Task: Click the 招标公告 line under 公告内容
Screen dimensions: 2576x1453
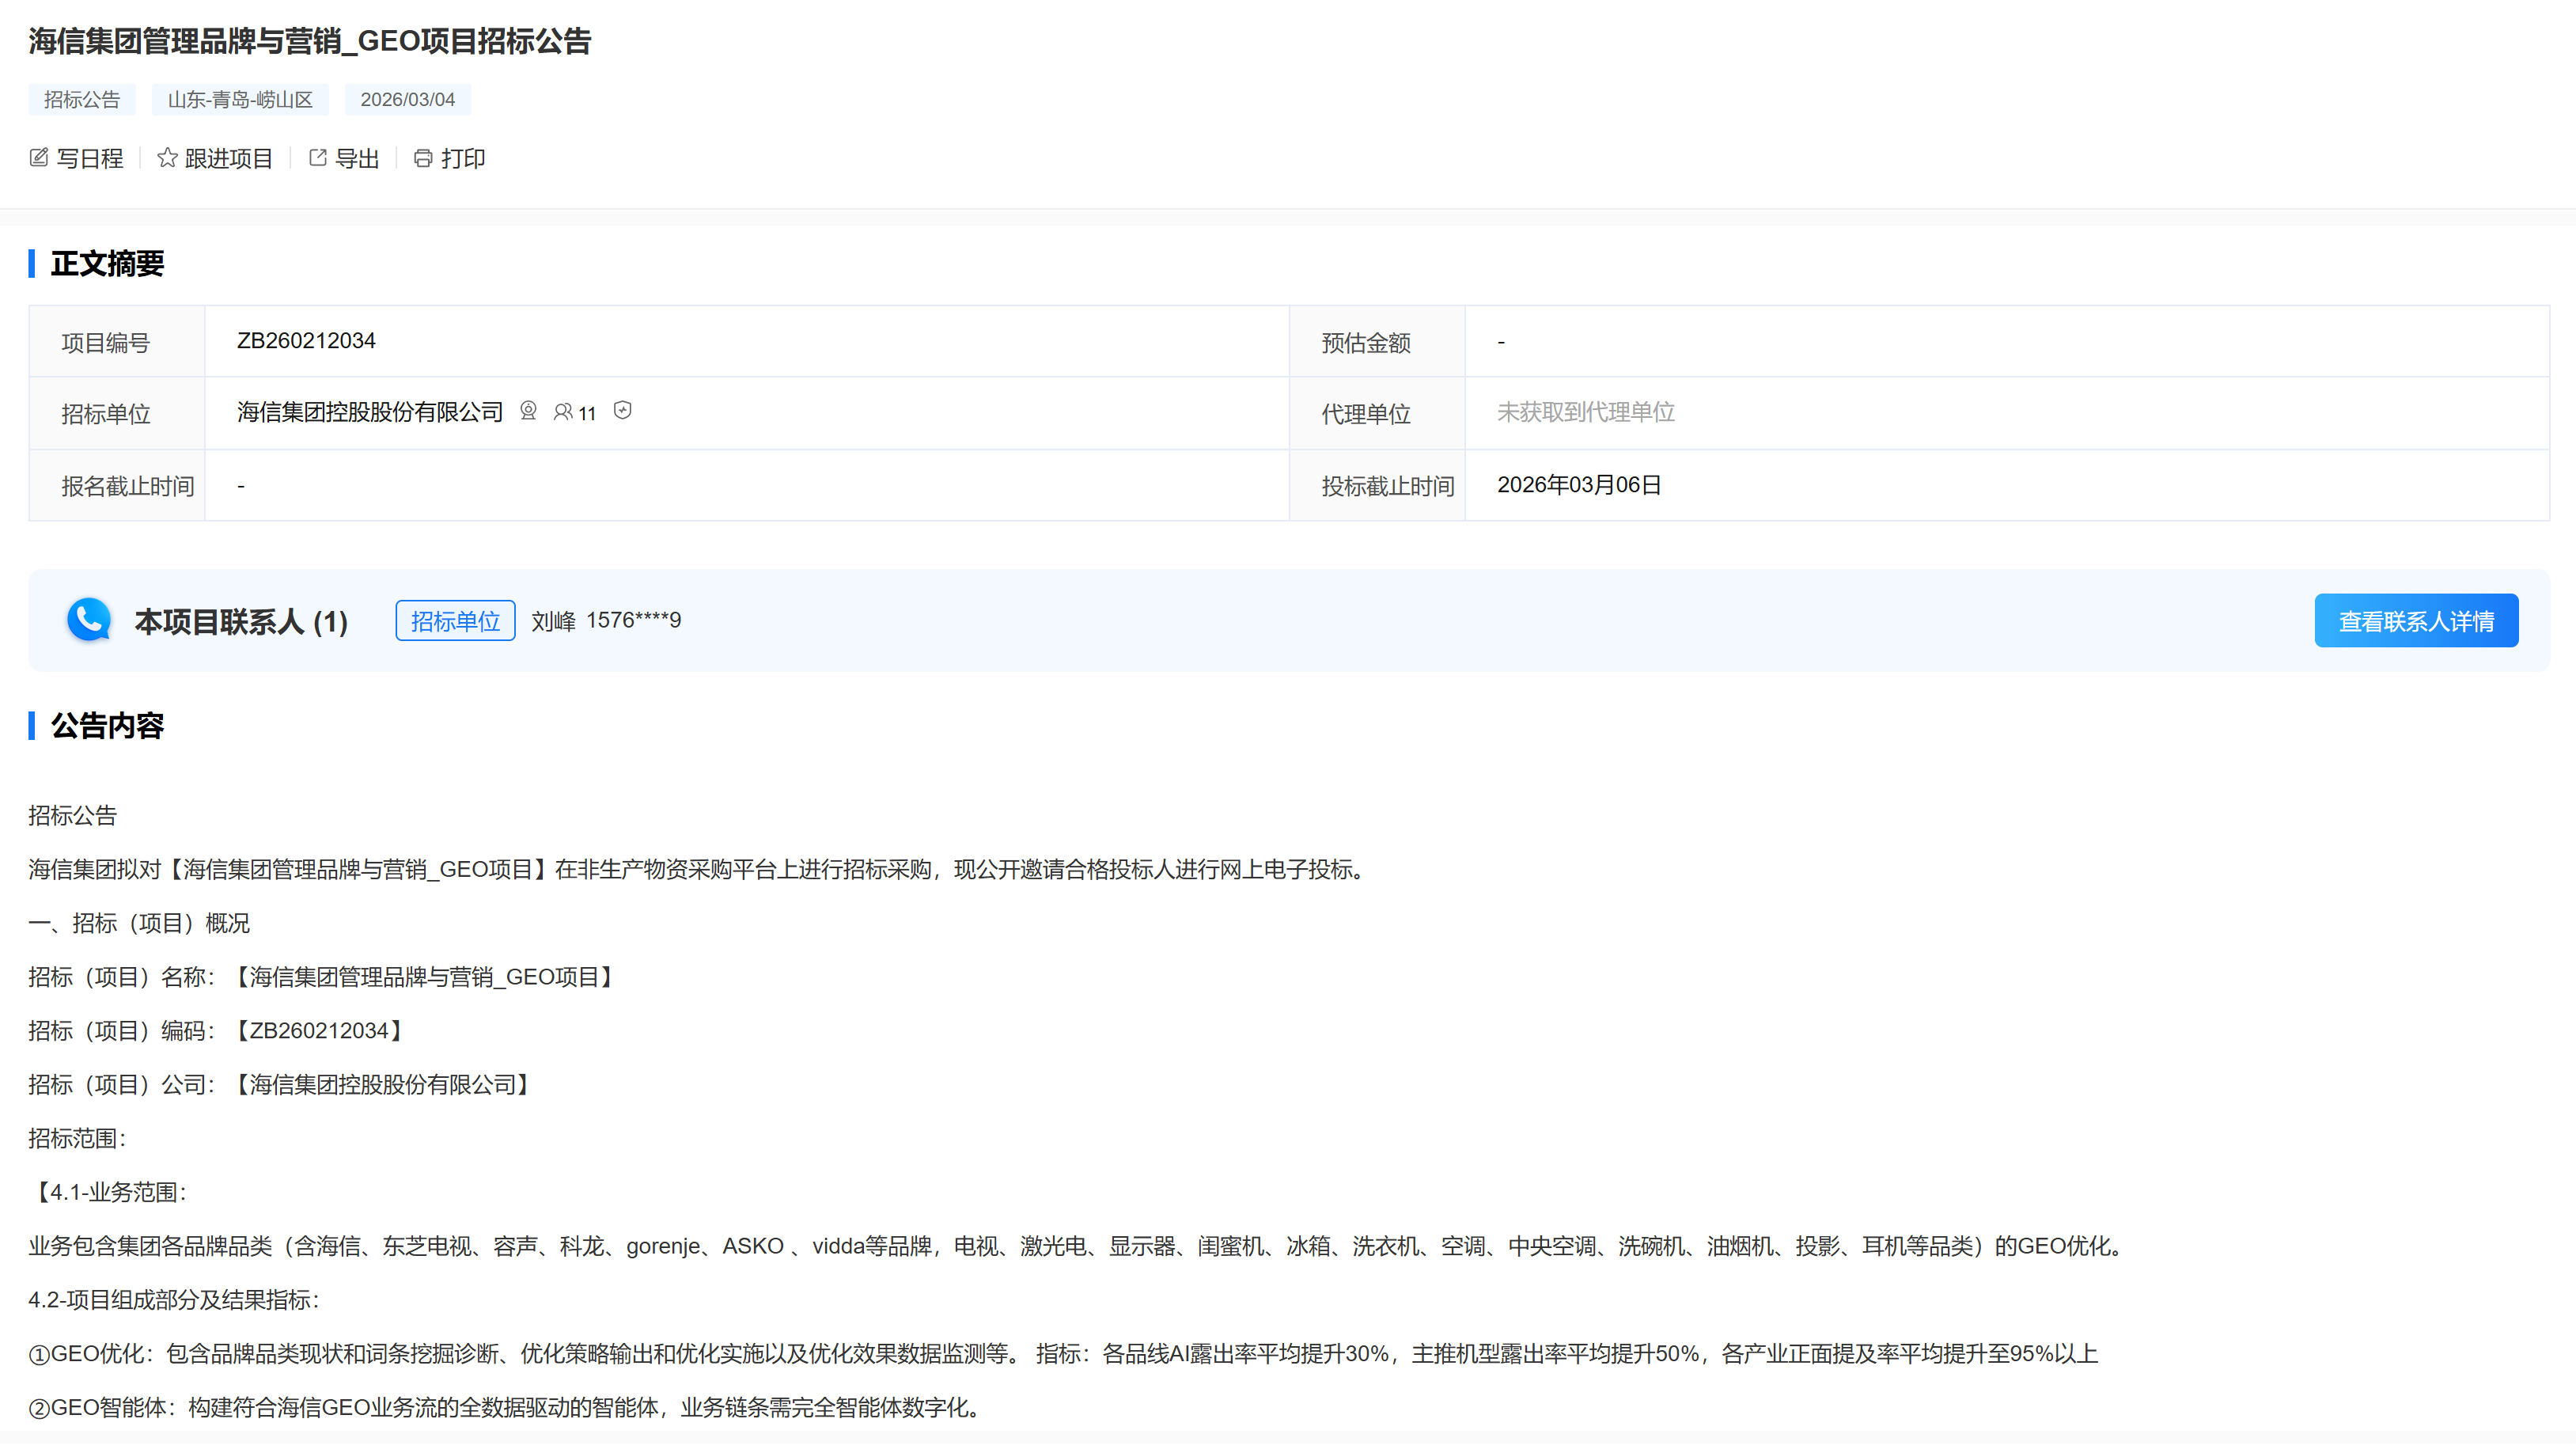Action: (73, 816)
